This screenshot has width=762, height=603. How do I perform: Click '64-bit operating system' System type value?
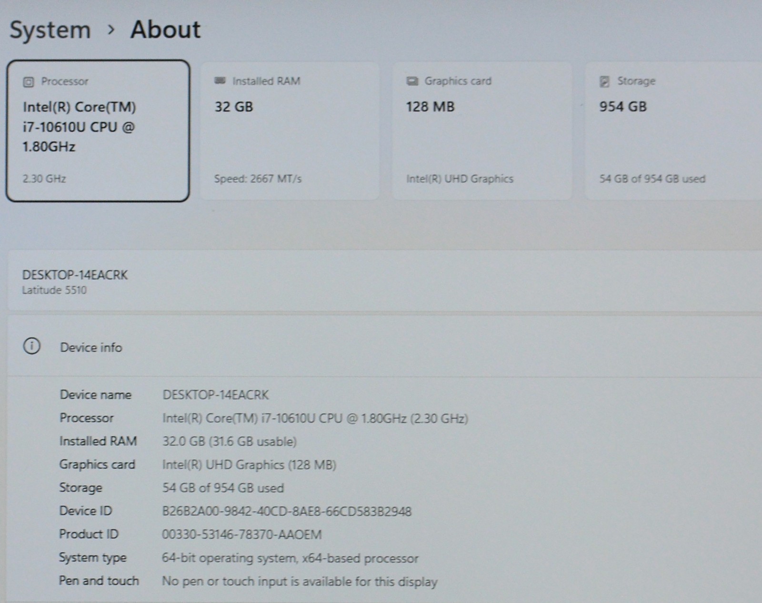(x=290, y=558)
